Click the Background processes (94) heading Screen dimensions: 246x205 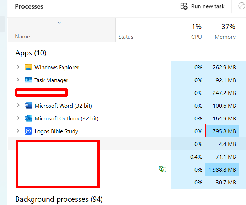[59, 200]
